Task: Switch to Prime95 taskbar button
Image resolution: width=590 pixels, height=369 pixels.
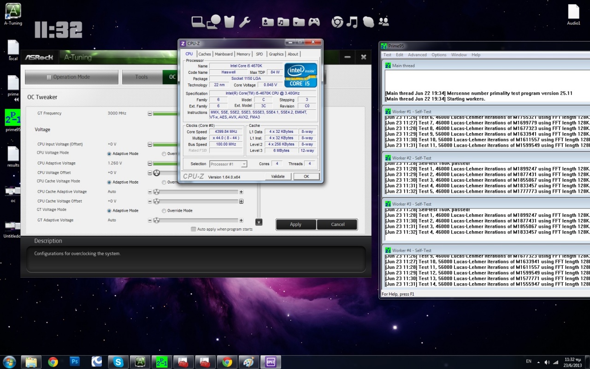Action: coord(162,362)
